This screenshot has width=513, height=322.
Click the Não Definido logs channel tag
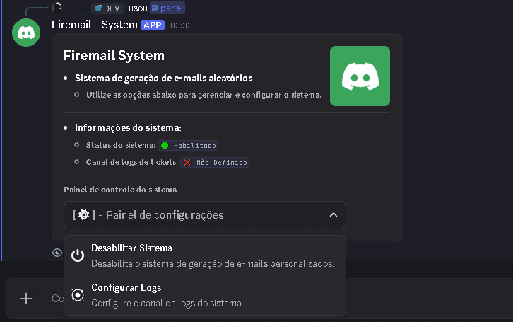click(x=215, y=163)
